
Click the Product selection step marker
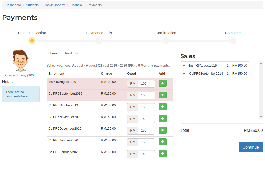[x=32, y=41]
